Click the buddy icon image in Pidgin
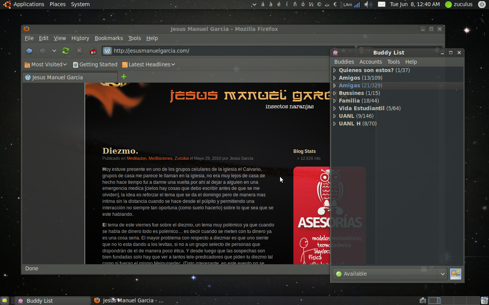489x305 pixels. pyautogui.click(x=455, y=274)
